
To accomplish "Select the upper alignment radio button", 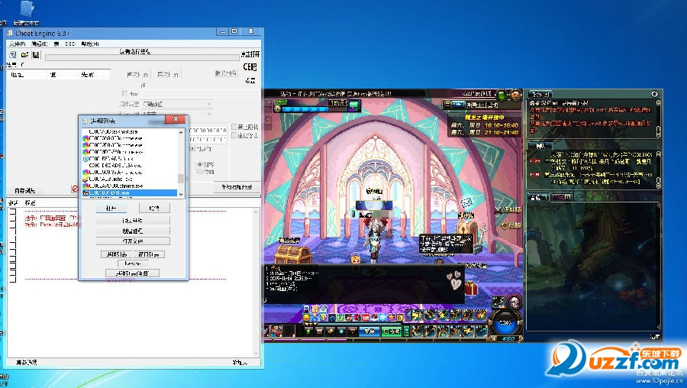I will [200, 165].
